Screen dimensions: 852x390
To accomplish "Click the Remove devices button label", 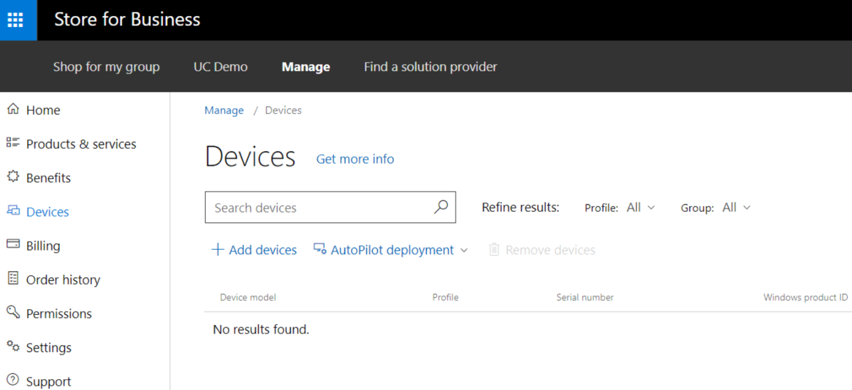I will (x=550, y=250).
